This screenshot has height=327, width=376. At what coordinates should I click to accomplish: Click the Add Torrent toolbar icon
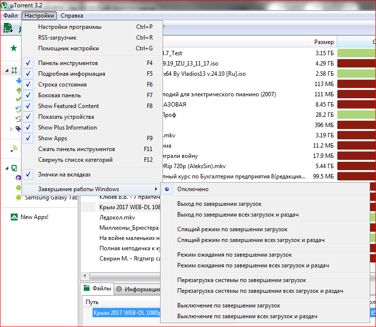(x=8, y=28)
